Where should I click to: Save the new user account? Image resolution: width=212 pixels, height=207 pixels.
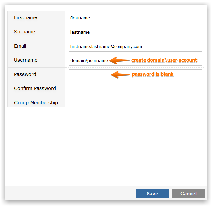coord(152,193)
